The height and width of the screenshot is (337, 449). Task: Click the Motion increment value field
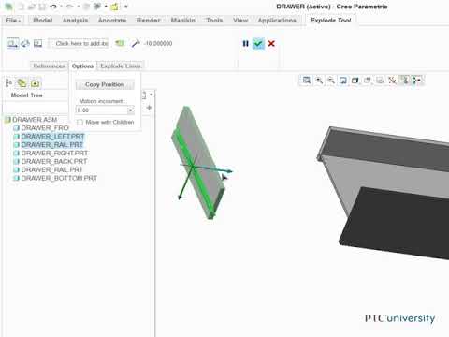tap(102, 110)
